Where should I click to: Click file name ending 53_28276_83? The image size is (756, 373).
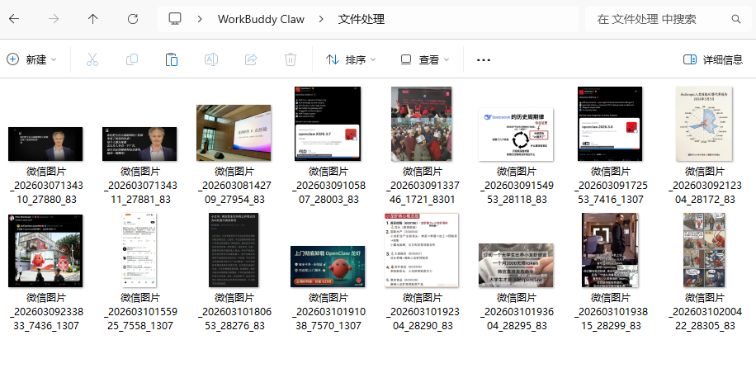coord(234,312)
